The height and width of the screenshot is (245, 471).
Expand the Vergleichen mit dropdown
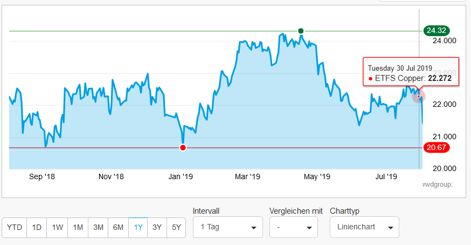point(293,227)
